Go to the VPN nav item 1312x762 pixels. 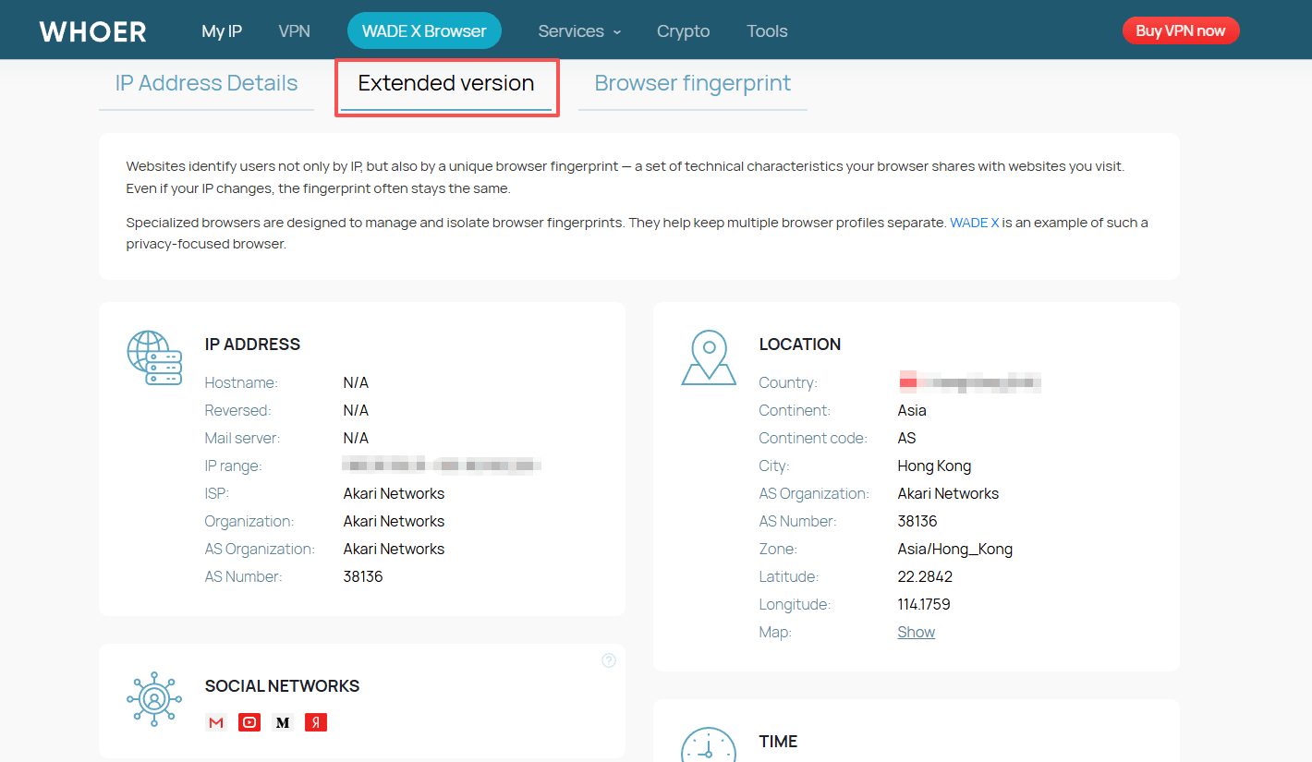click(294, 31)
